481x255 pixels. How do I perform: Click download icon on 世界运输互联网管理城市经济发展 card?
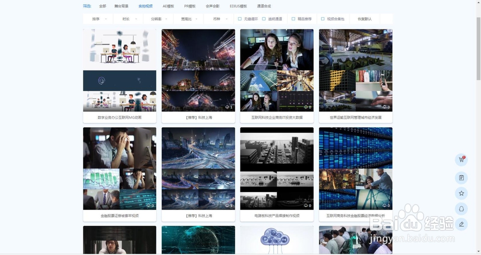click(384, 107)
